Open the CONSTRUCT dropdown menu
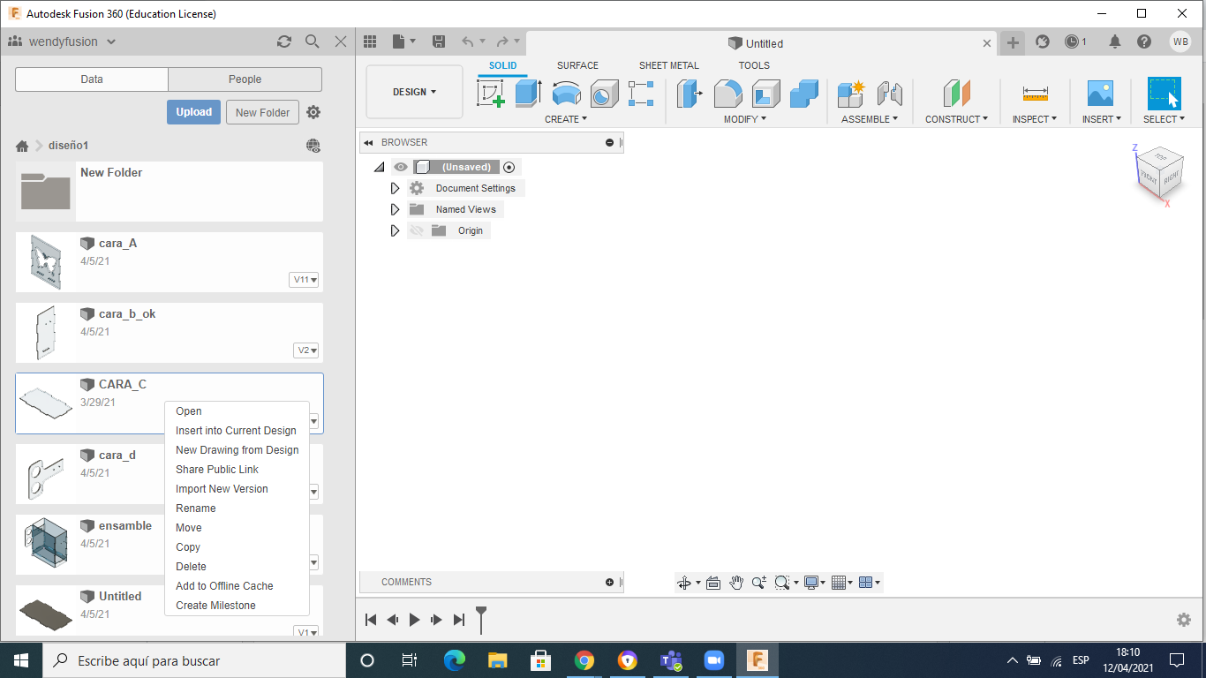The image size is (1206, 678). click(x=957, y=119)
